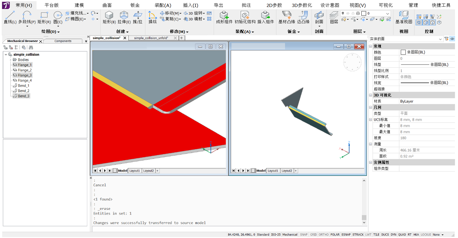This screenshot has height=238, width=458.
Task: Click the 椭圆(E) ellipse button
Action: tap(76, 19)
